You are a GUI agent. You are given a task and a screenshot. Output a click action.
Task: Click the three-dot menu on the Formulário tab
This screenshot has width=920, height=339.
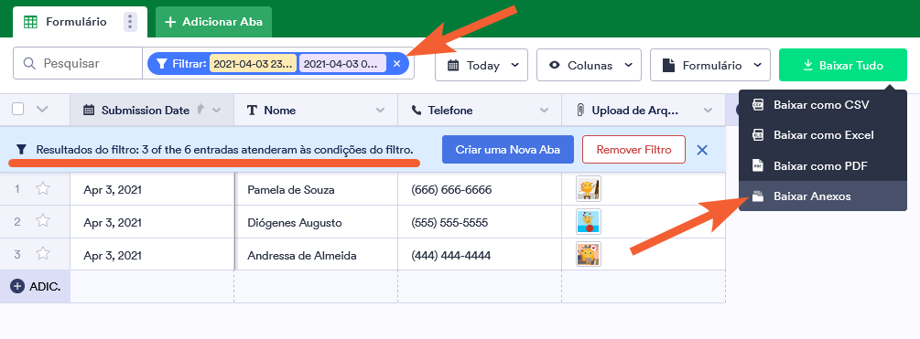[130, 22]
